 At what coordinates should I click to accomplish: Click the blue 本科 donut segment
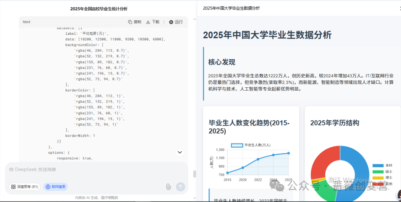pos(361,173)
